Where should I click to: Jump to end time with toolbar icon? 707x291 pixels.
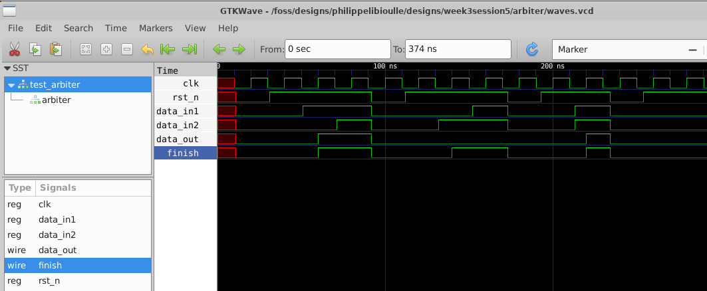[189, 49]
